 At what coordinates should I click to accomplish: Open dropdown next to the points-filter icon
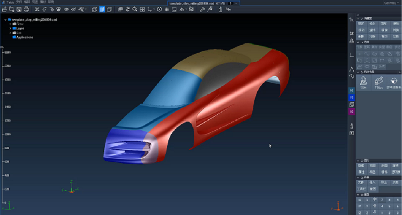86,9
